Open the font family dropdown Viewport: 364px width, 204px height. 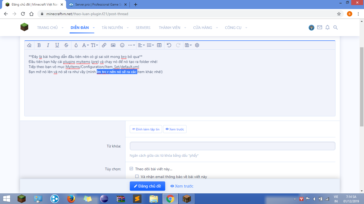[x=85, y=45]
